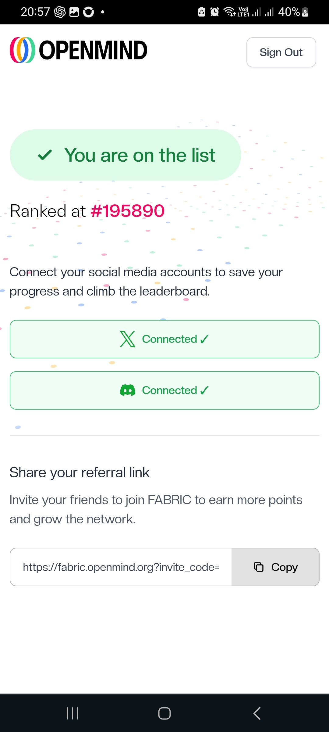The image size is (329, 732).
Task: Toggle the X account Connected status
Action: [164, 339]
